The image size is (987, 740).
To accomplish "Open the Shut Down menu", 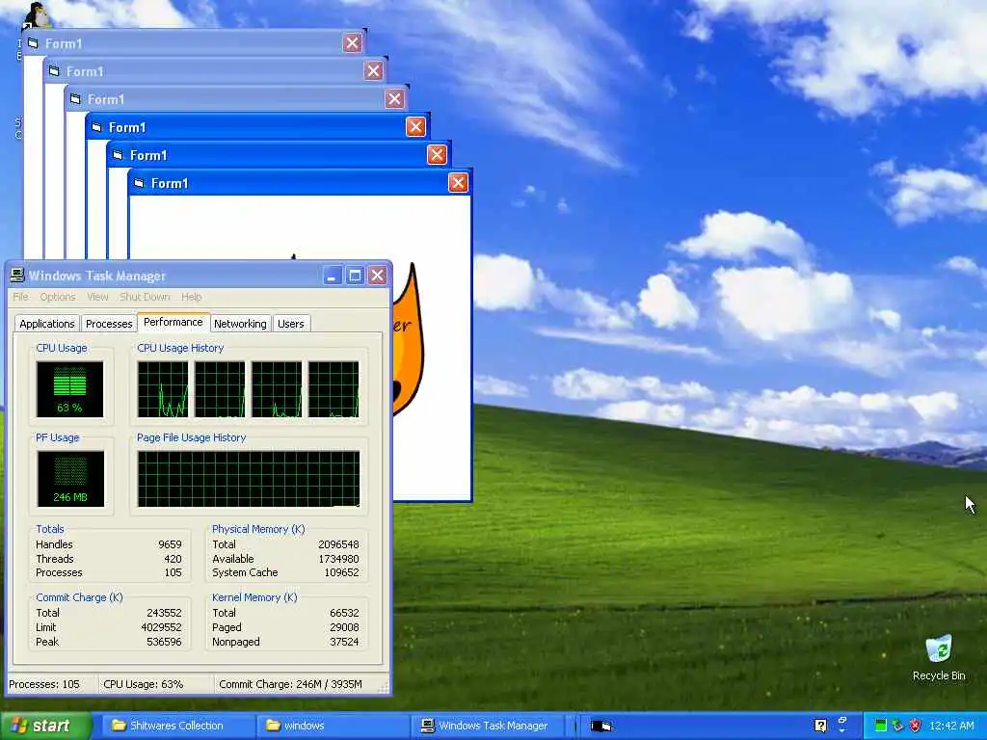I will (x=145, y=297).
